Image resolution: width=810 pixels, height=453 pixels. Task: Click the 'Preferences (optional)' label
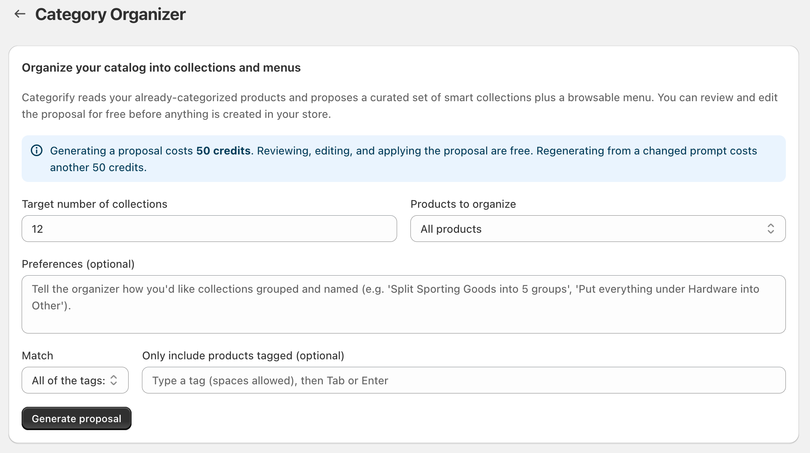click(x=78, y=264)
